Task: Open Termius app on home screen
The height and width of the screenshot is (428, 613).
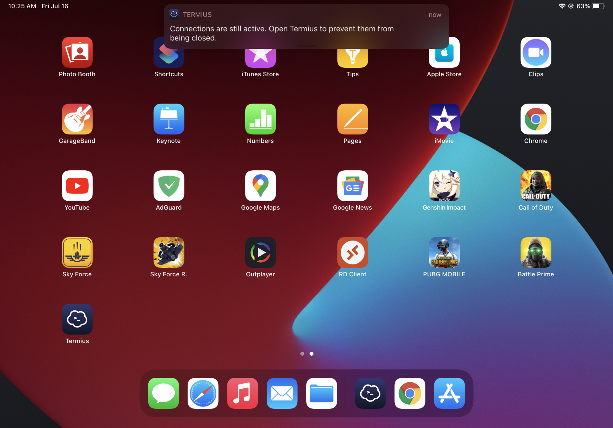Action: 77,319
